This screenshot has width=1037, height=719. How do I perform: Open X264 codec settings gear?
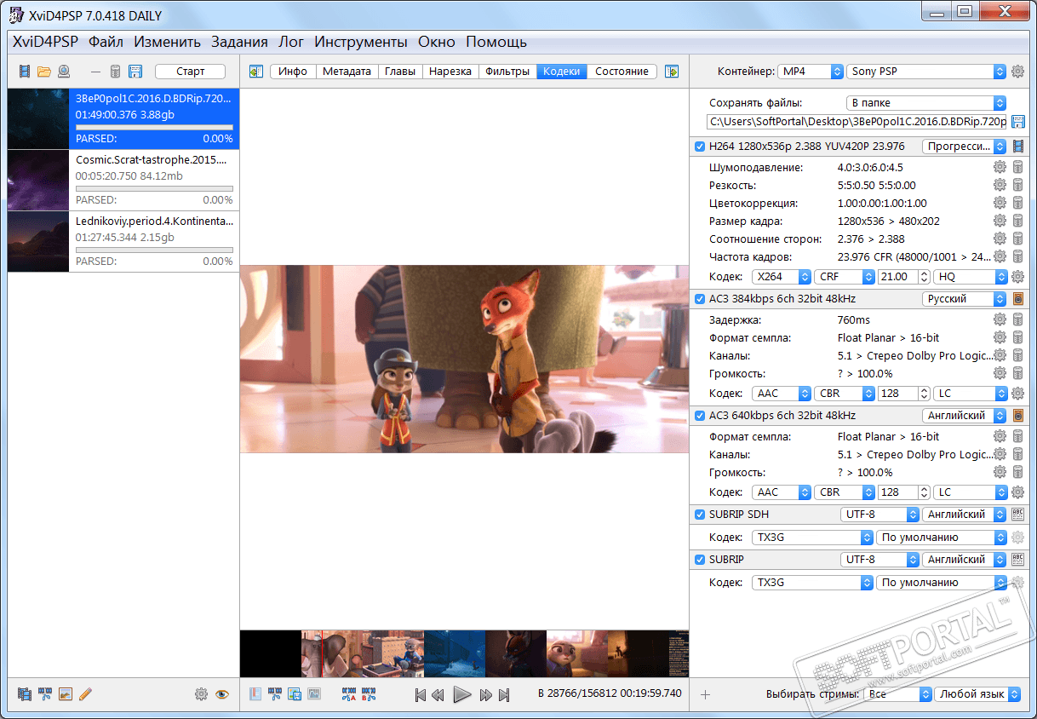[1017, 277]
